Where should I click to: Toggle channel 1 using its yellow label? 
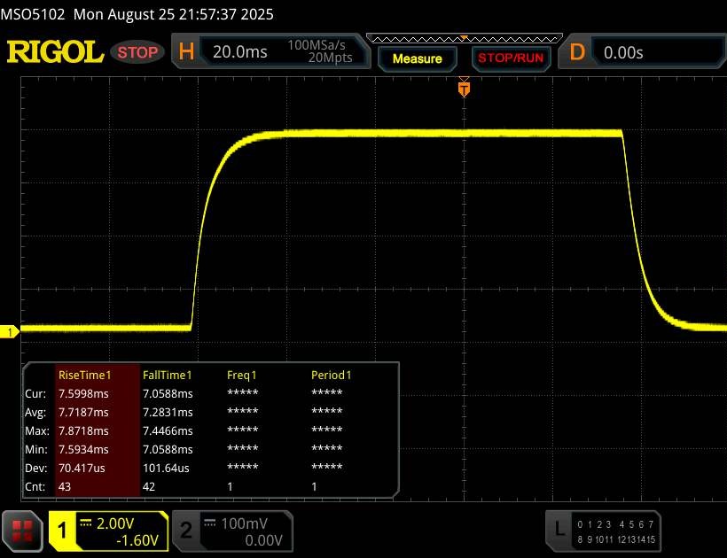[x=63, y=530]
